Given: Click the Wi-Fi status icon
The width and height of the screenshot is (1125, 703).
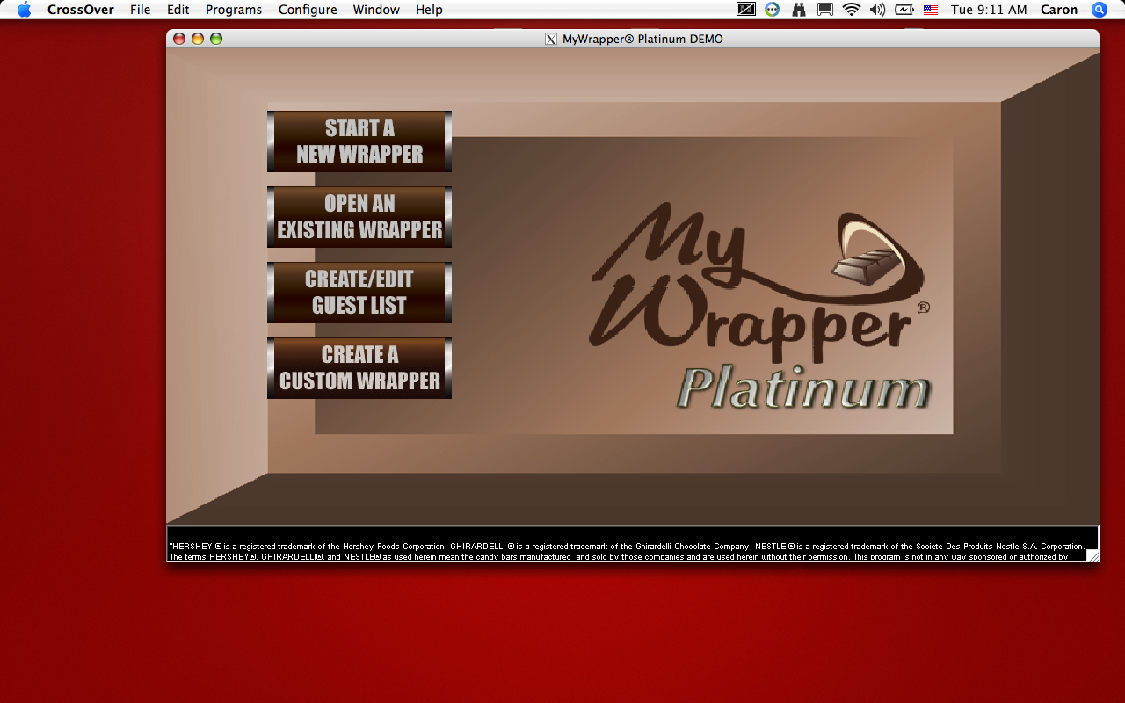Looking at the screenshot, I should [x=852, y=10].
